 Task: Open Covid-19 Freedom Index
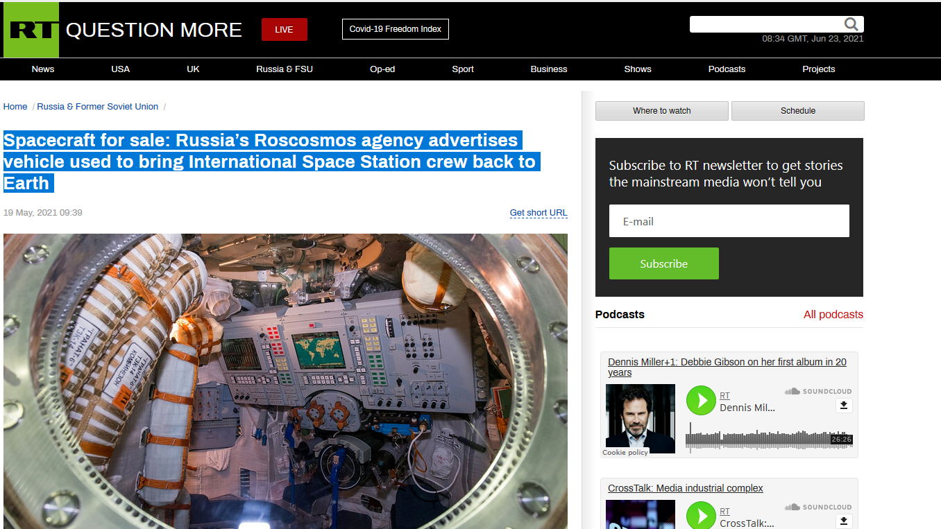pos(396,29)
